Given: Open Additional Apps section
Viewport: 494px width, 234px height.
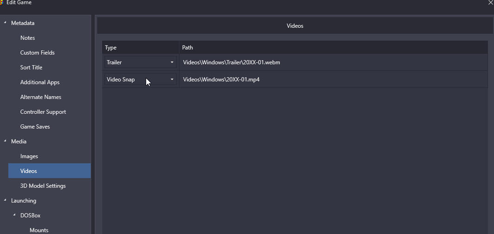Looking at the screenshot, I should tap(40, 82).
